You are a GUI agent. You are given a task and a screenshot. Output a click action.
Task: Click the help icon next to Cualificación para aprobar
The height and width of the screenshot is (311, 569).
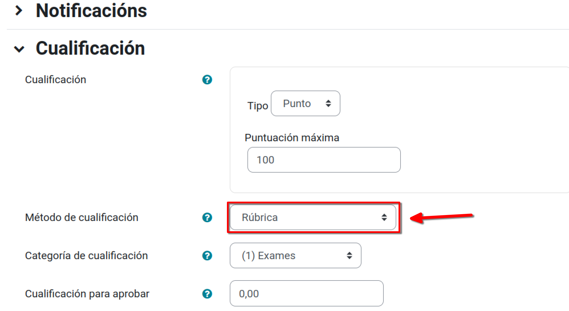(208, 294)
